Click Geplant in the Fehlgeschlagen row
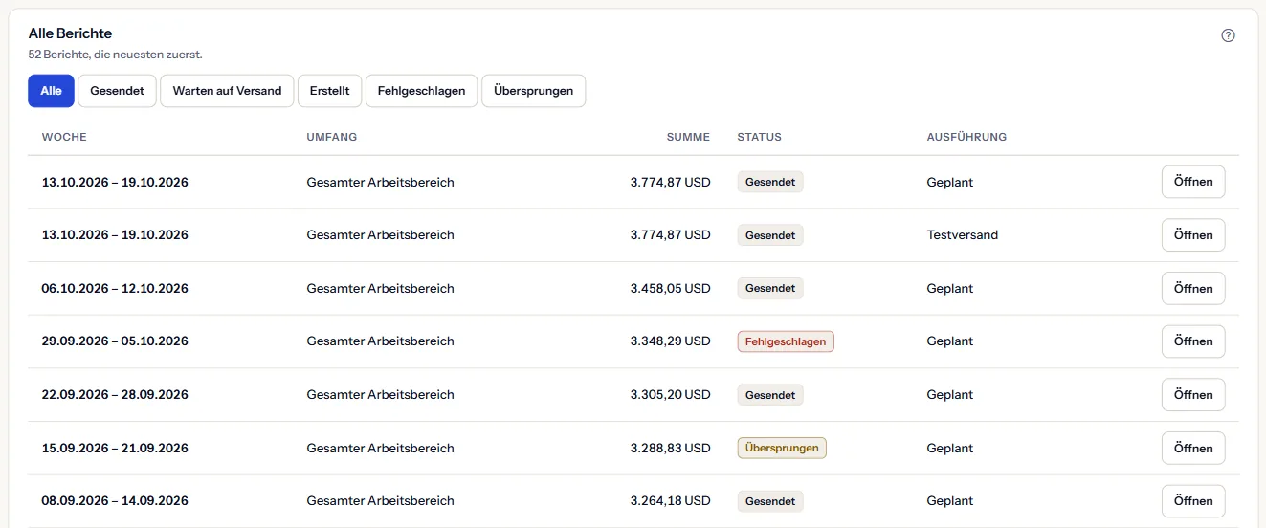Image resolution: width=1266 pixels, height=528 pixels. (x=950, y=341)
